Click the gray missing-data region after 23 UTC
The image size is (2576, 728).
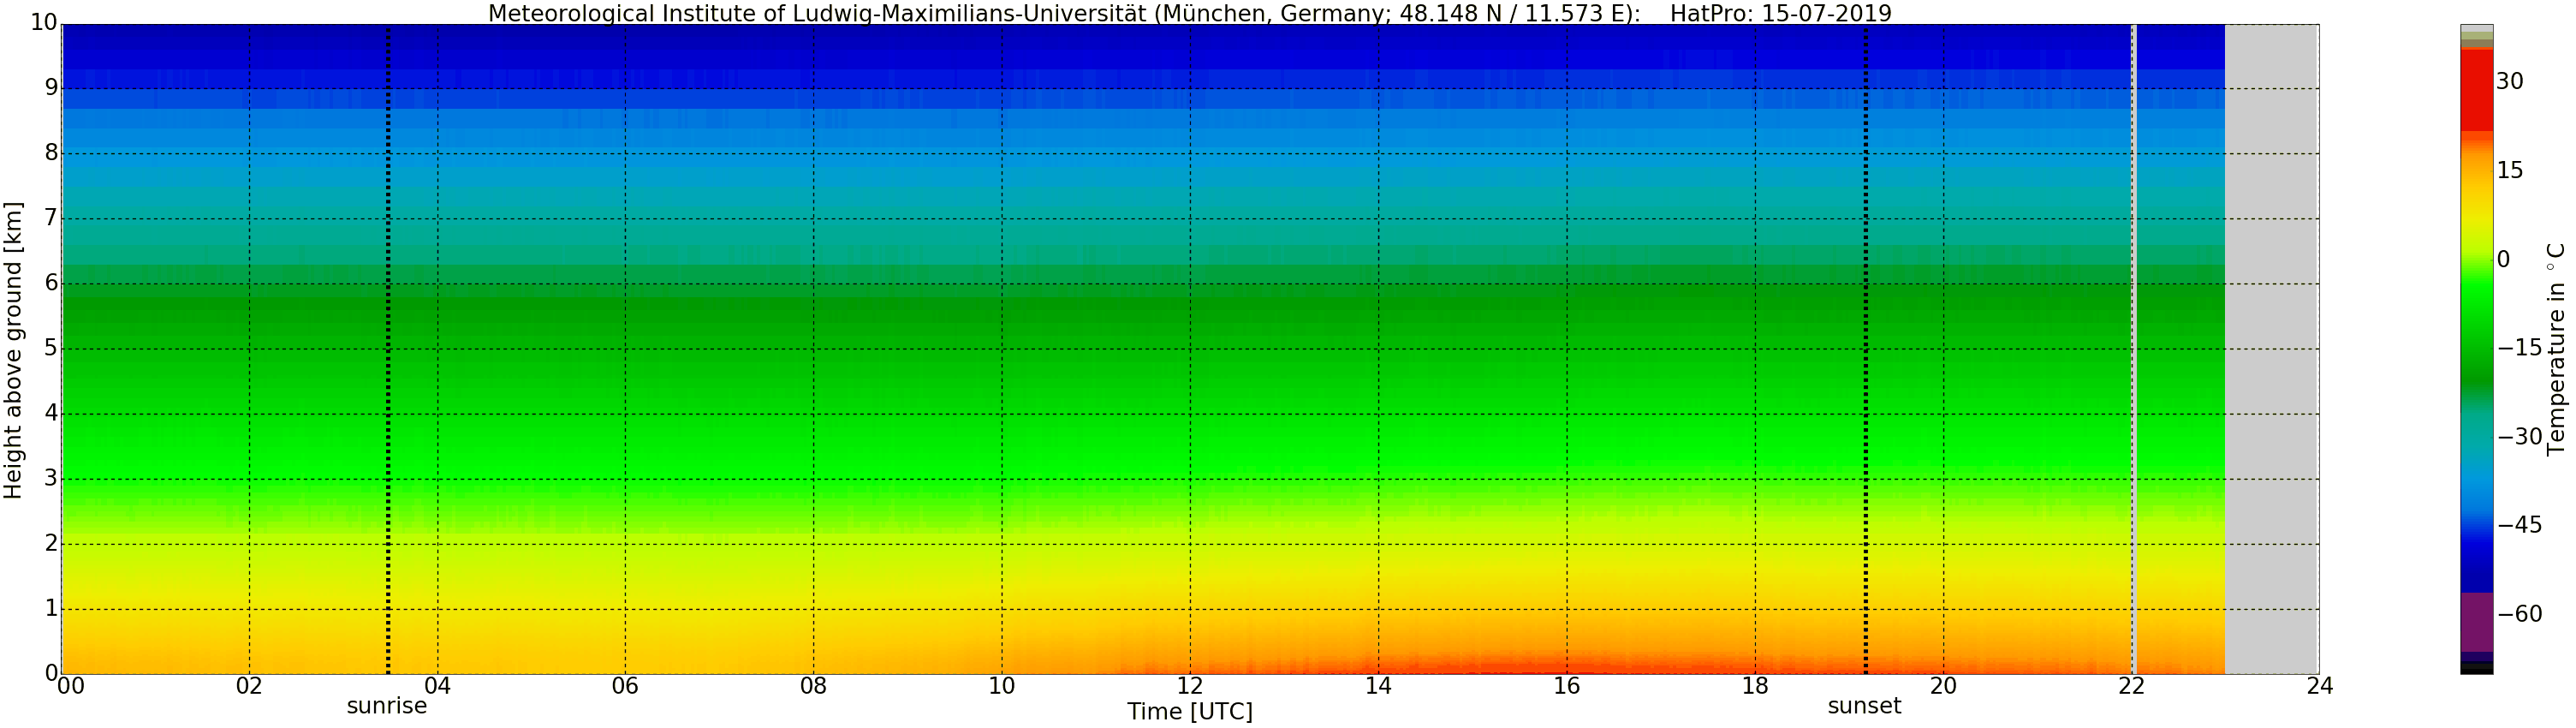point(2271,350)
